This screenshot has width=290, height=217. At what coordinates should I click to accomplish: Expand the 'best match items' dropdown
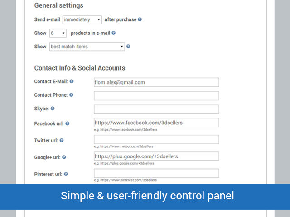coord(87,47)
